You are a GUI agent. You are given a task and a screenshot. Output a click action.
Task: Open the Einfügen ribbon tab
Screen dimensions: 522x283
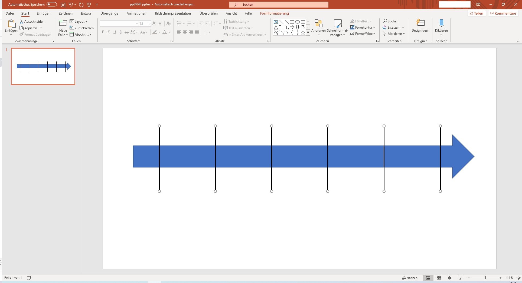[44, 13]
